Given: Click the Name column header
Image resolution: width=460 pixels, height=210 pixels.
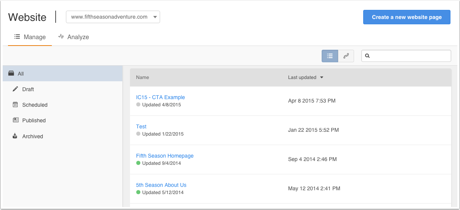Looking at the screenshot, I should point(143,77).
